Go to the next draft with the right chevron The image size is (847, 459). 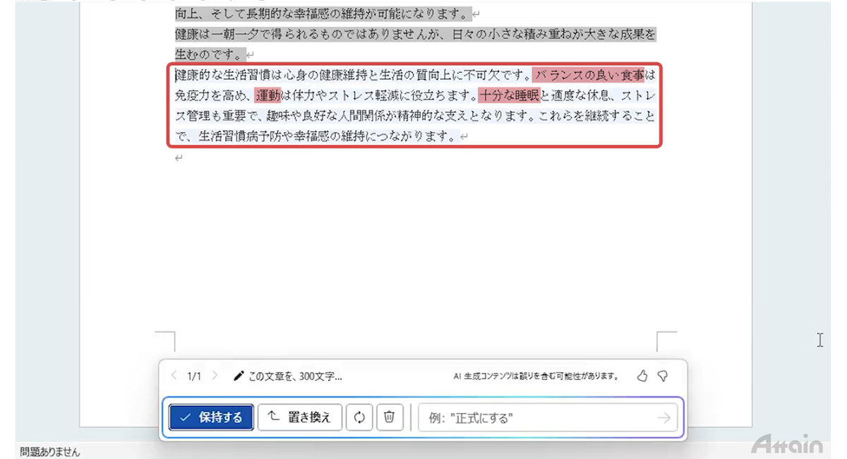(x=215, y=376)
